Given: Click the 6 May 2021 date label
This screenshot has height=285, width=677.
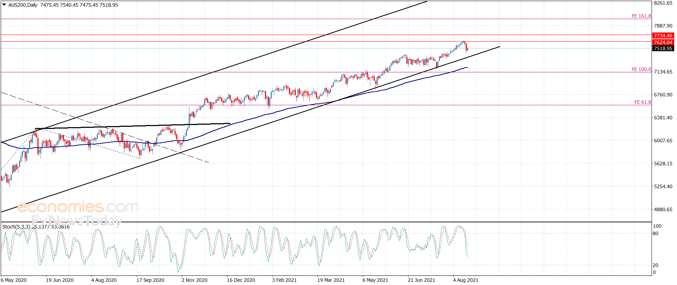Looking at the screenshot, I should [375, 280].
